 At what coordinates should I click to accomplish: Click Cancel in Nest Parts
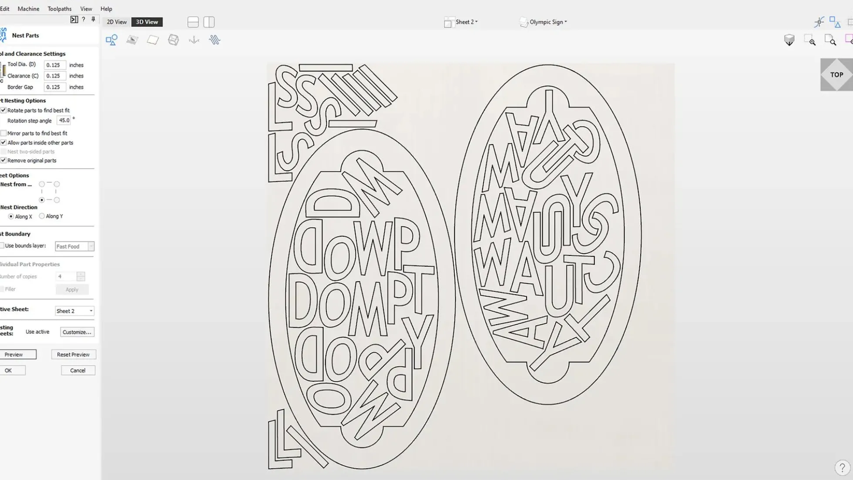(78, 370)
